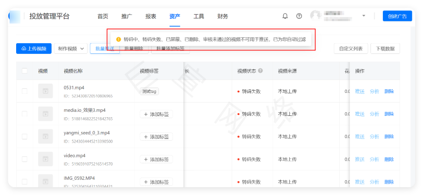Click 分析 for yangmi_seed_0_3.mp4
Image resolution: width=423 pixels, height=195 pixels.
click(375, 137)
